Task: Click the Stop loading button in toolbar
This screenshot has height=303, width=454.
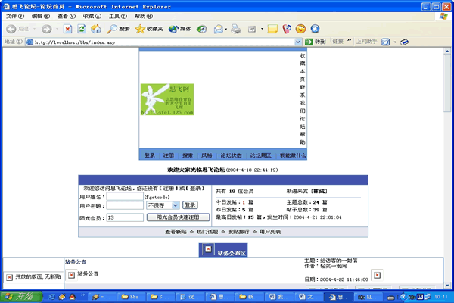Action: tap(68, 29)
